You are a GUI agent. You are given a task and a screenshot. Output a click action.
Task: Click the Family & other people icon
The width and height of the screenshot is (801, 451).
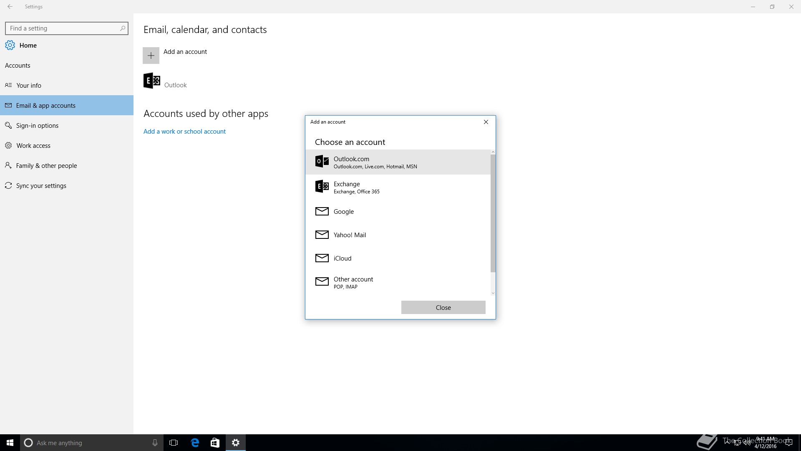tap(8, 165)
